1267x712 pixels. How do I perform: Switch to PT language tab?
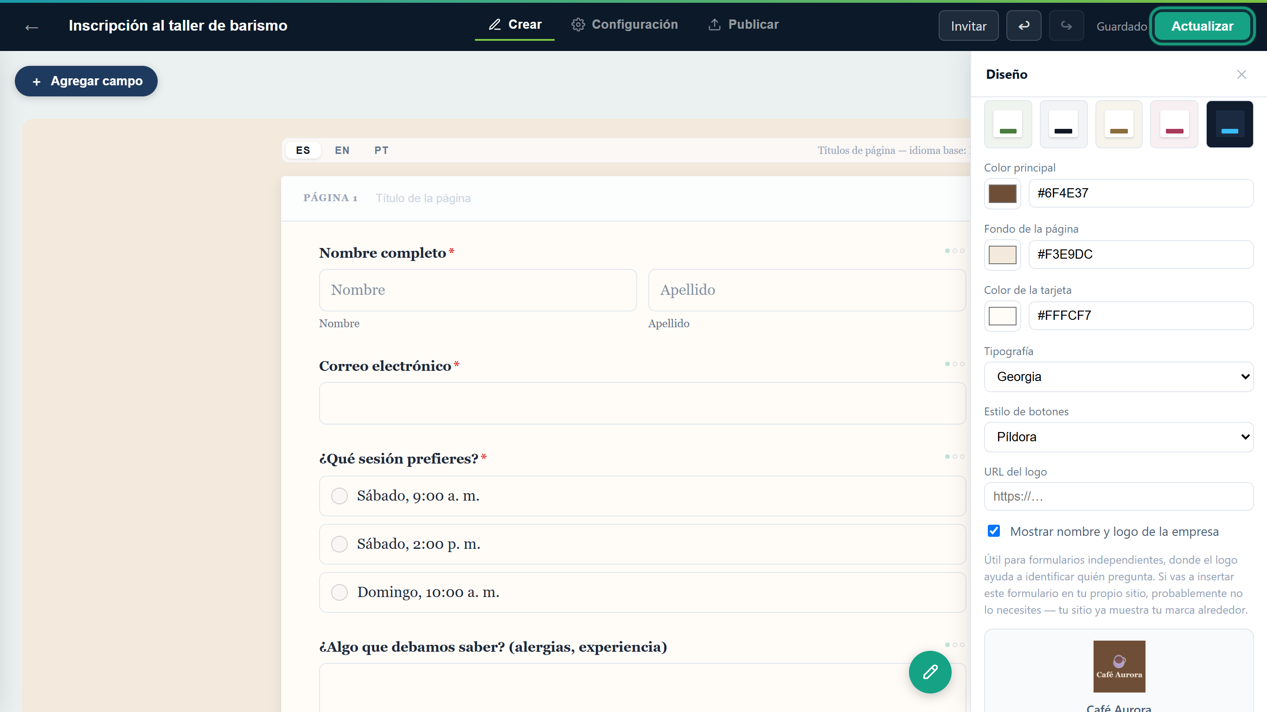tap(381, 151)
